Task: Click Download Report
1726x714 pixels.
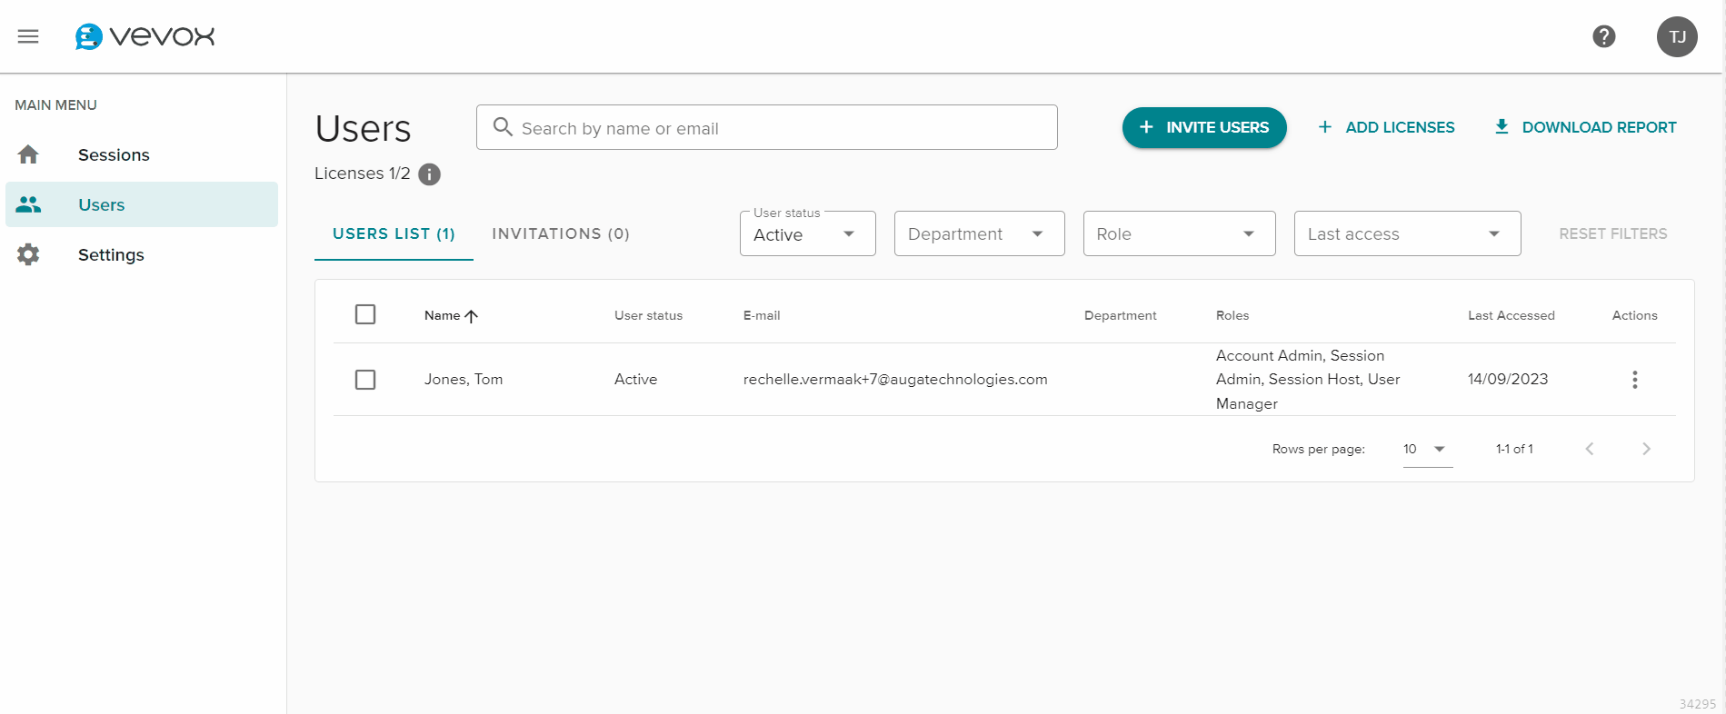Action: tap(1585, 127)
